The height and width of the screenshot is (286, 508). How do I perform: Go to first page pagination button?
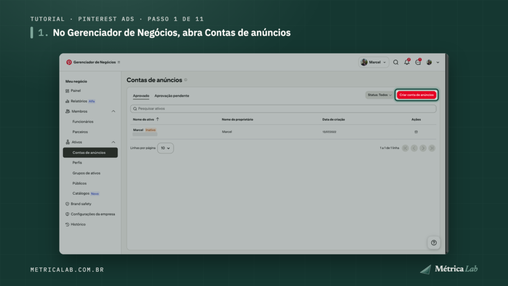tap(405, 148)
